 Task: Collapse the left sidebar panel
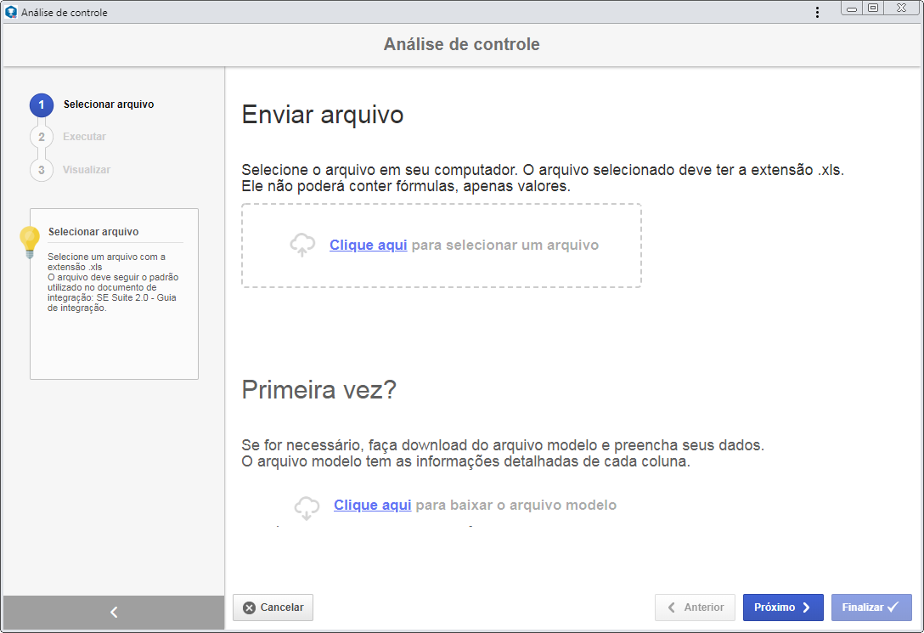114,613
